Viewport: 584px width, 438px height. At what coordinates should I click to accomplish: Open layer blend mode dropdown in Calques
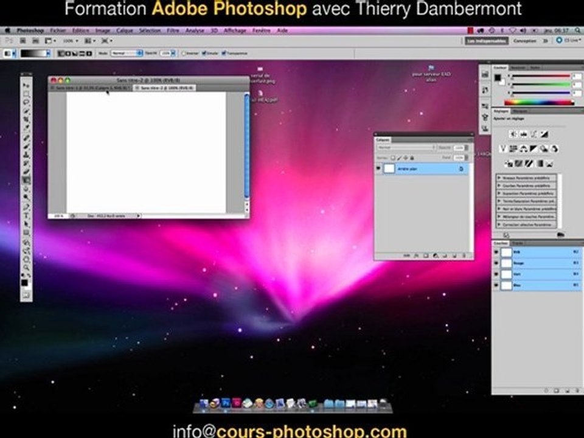[406, 148]
